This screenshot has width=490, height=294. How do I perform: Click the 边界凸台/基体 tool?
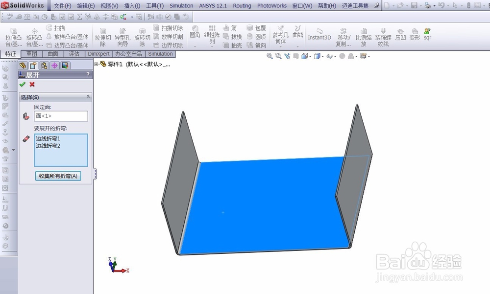click(67, 45)
